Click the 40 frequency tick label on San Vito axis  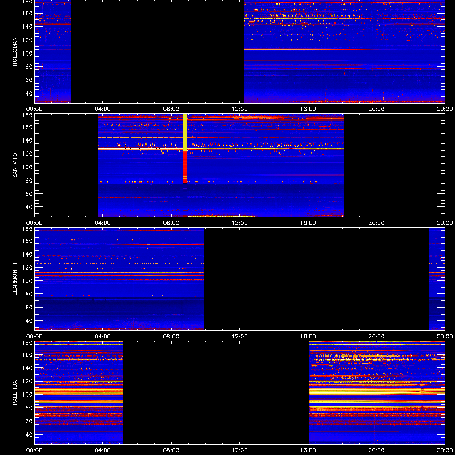tap(30, 207)
